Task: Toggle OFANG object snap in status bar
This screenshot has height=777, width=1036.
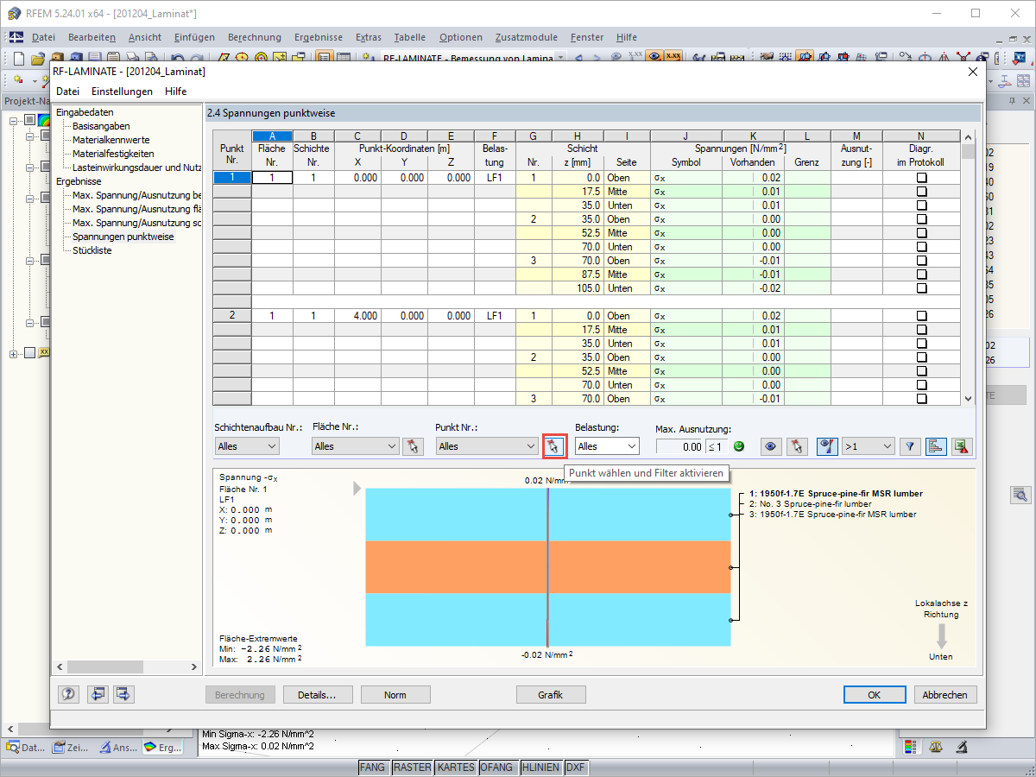Action: (x=496, y=767)
